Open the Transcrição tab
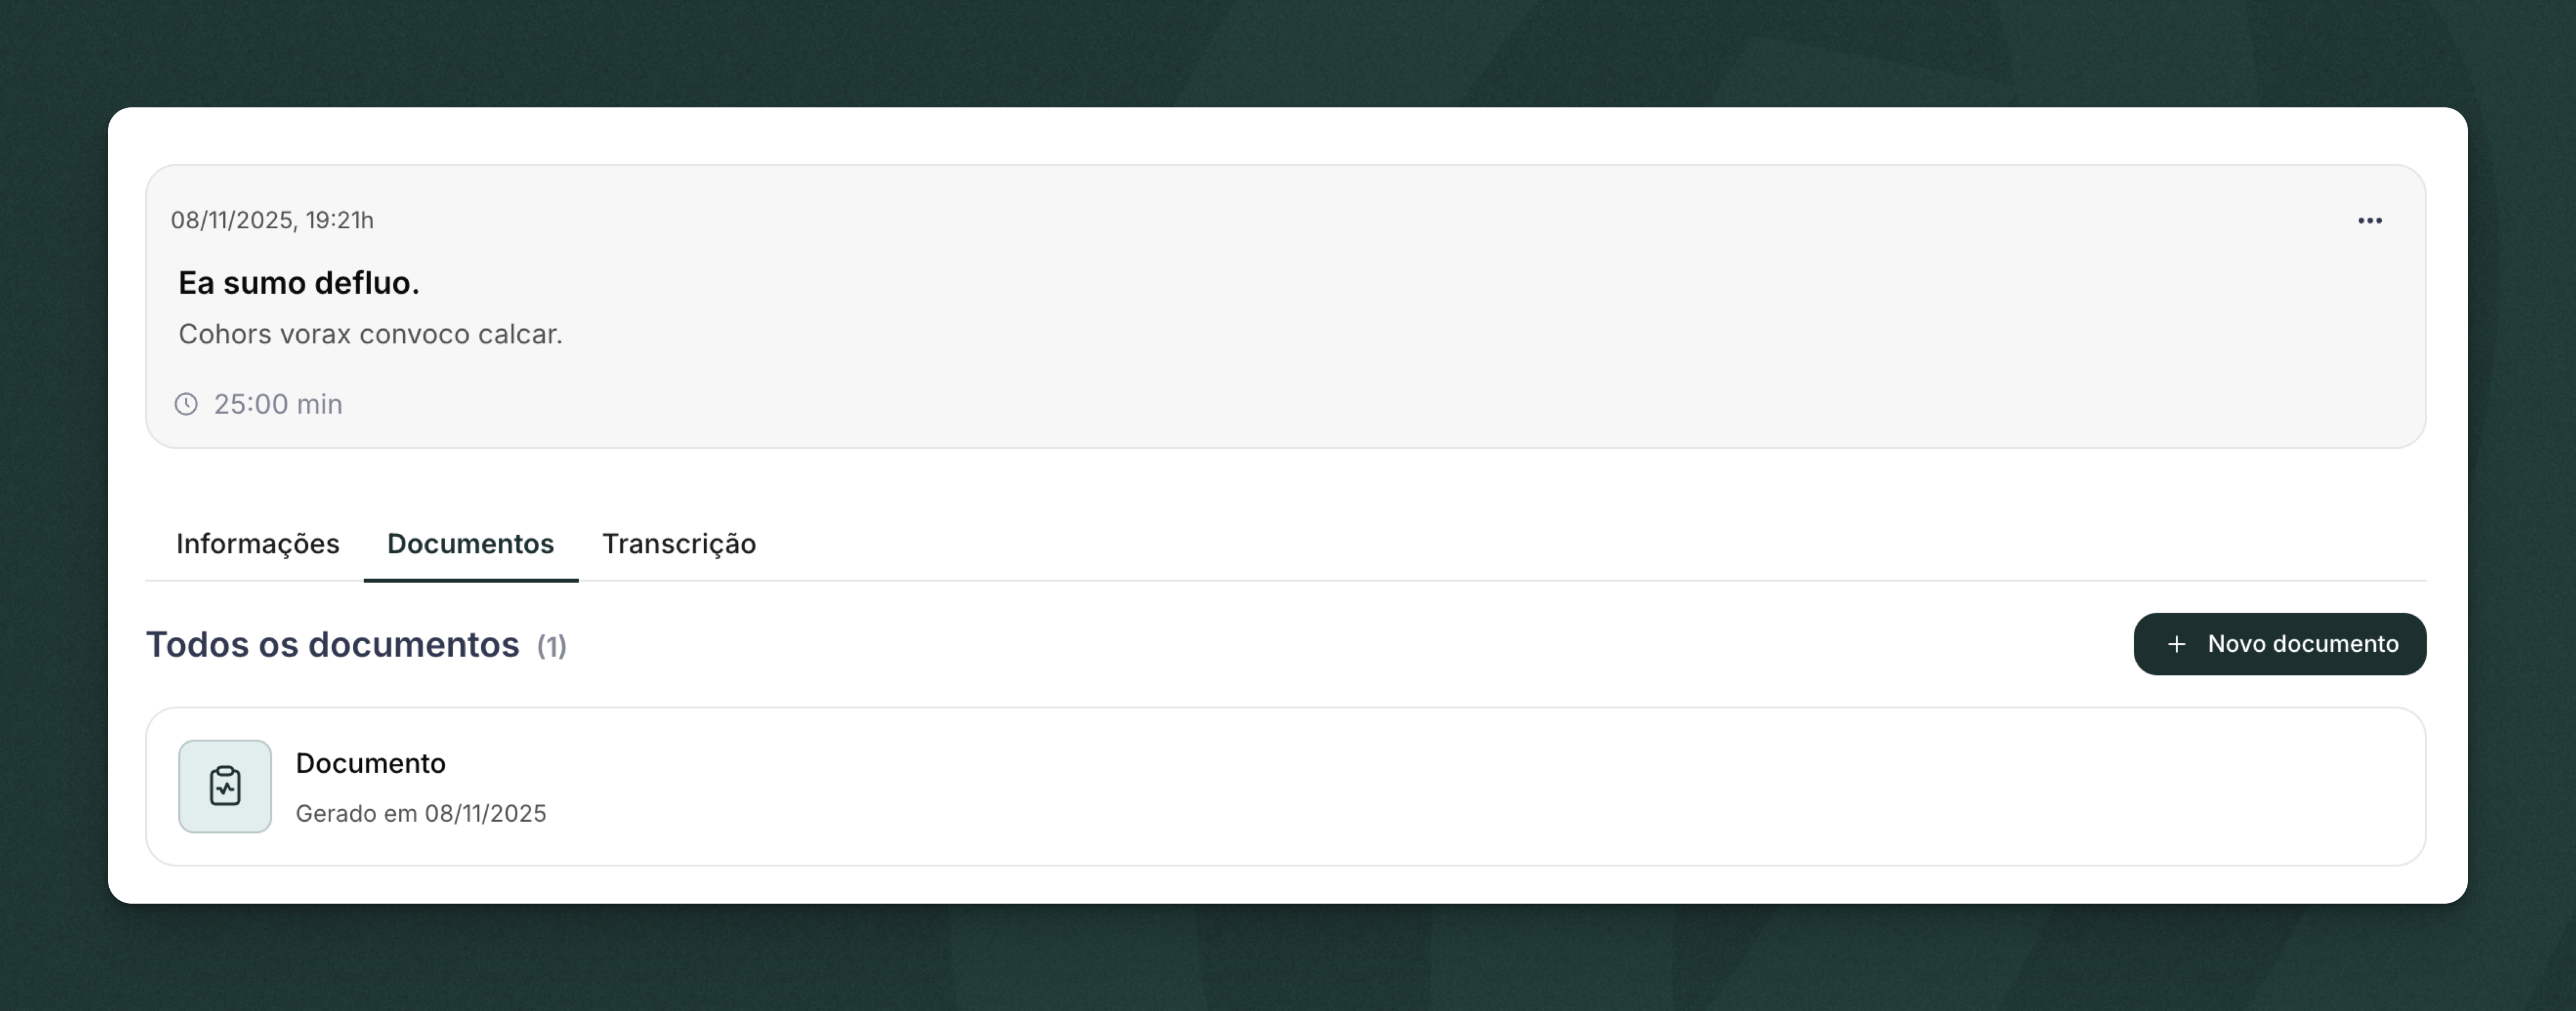 point(678,543)
